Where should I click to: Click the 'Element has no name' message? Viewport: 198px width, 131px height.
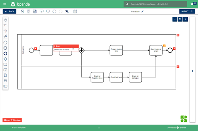[x=61, y=50]
